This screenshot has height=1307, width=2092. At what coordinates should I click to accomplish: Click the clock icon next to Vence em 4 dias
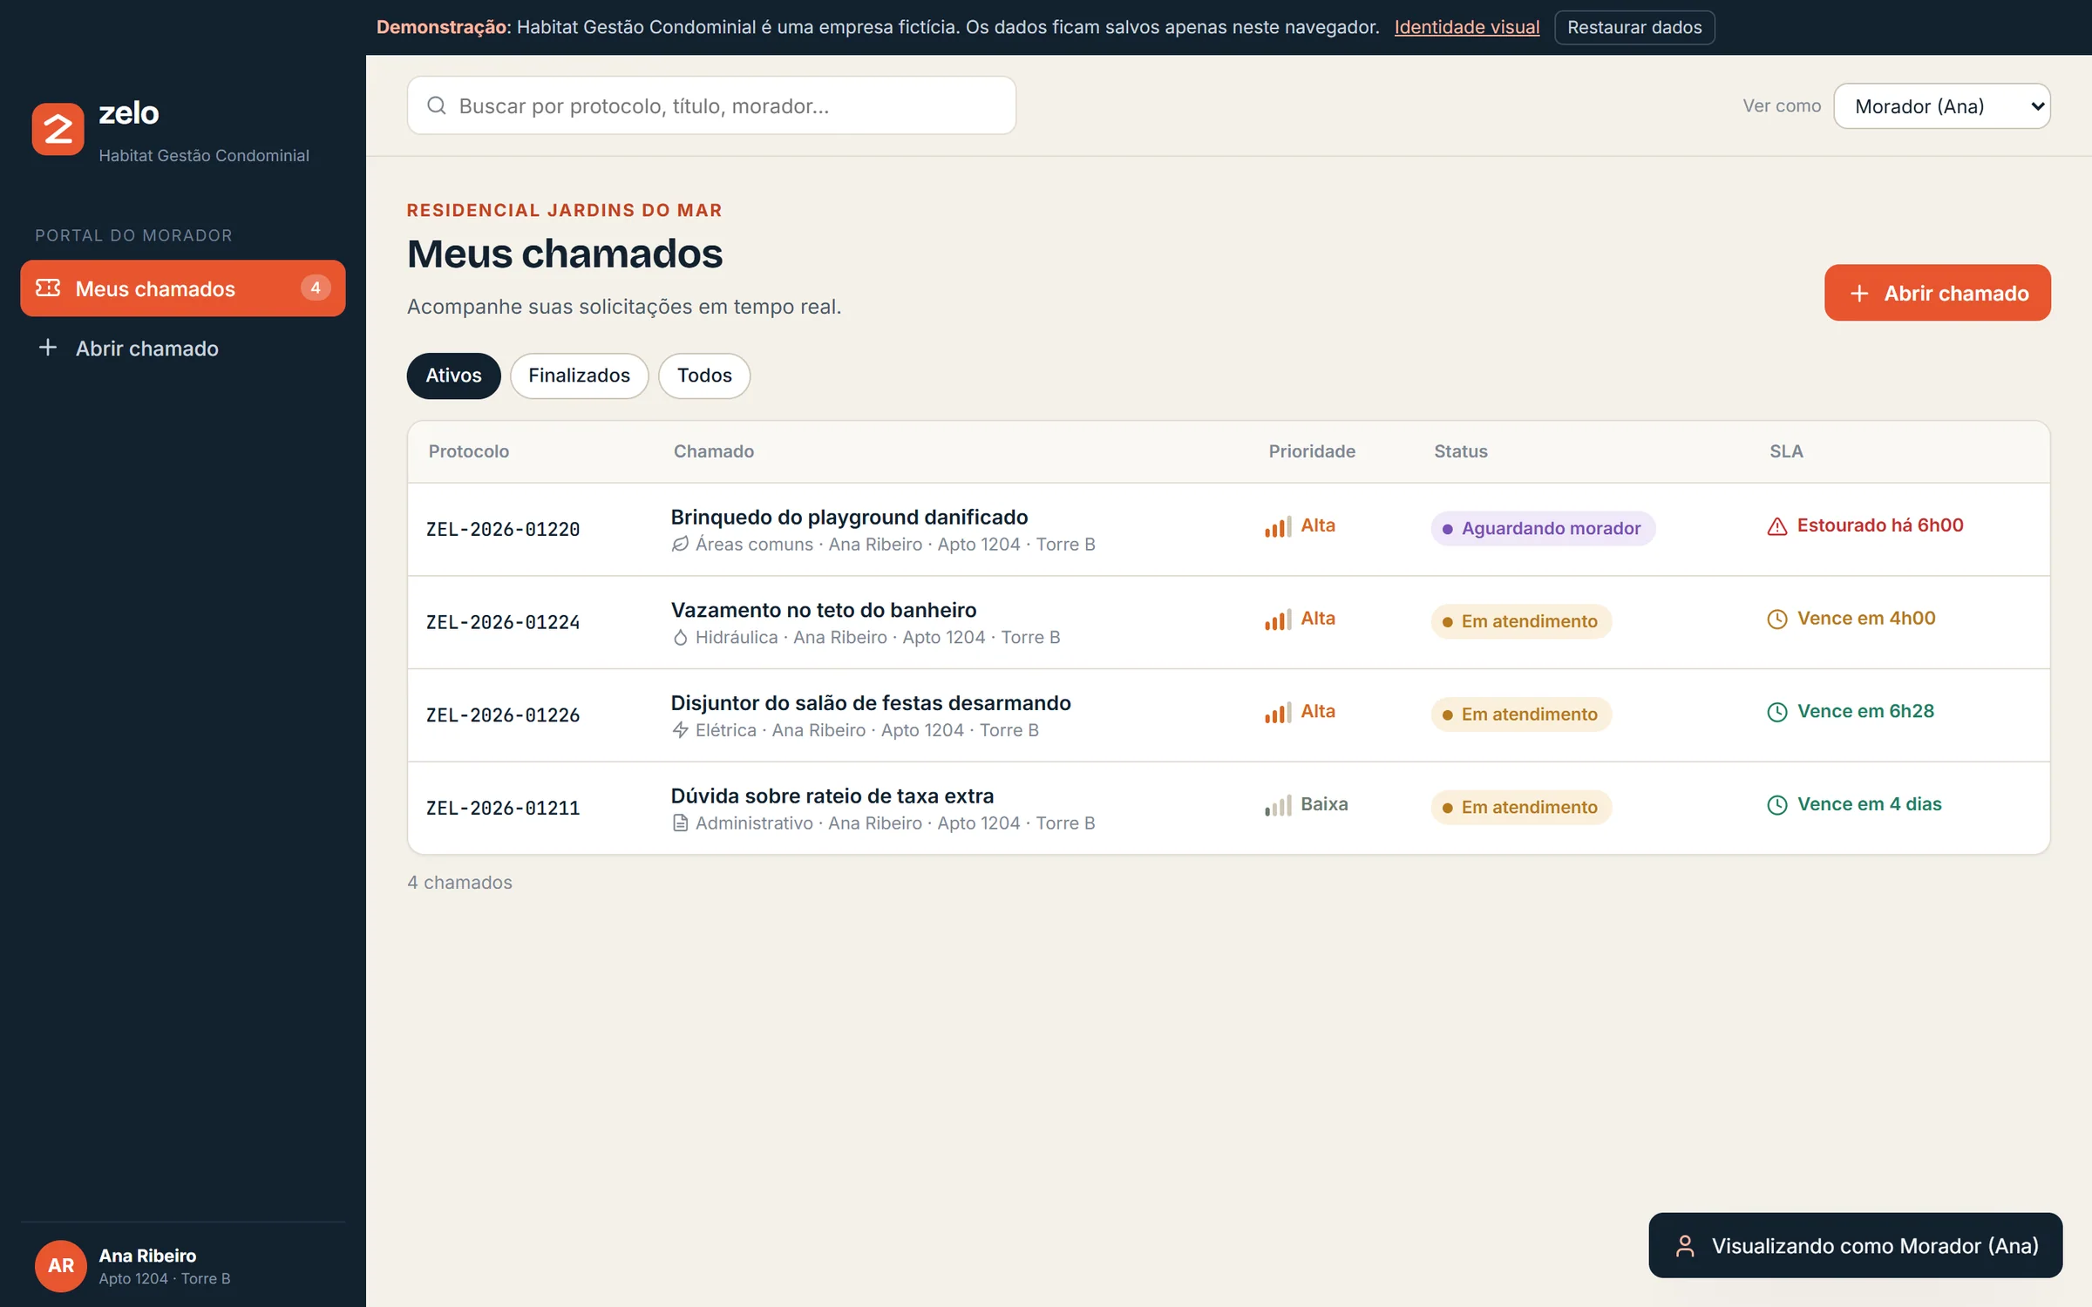coord(1776,805)
